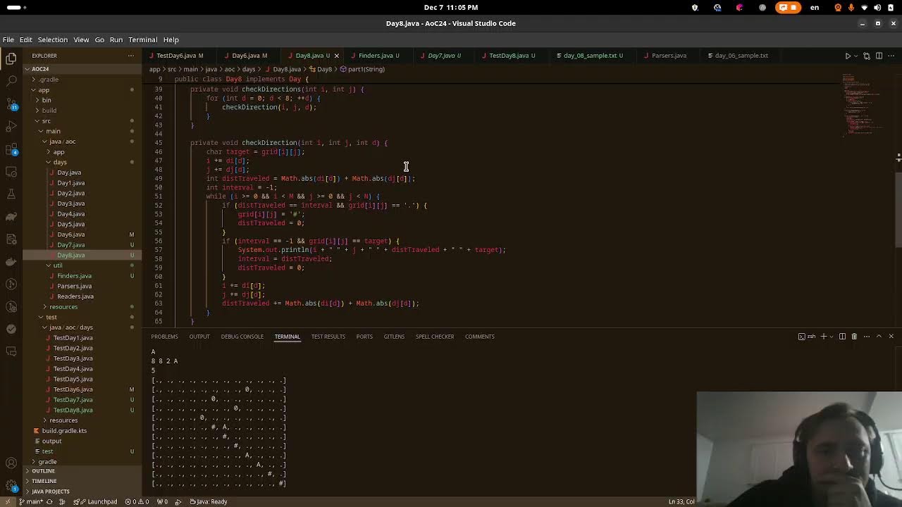Click errors and warnings count in status bar

click(137, 502)
